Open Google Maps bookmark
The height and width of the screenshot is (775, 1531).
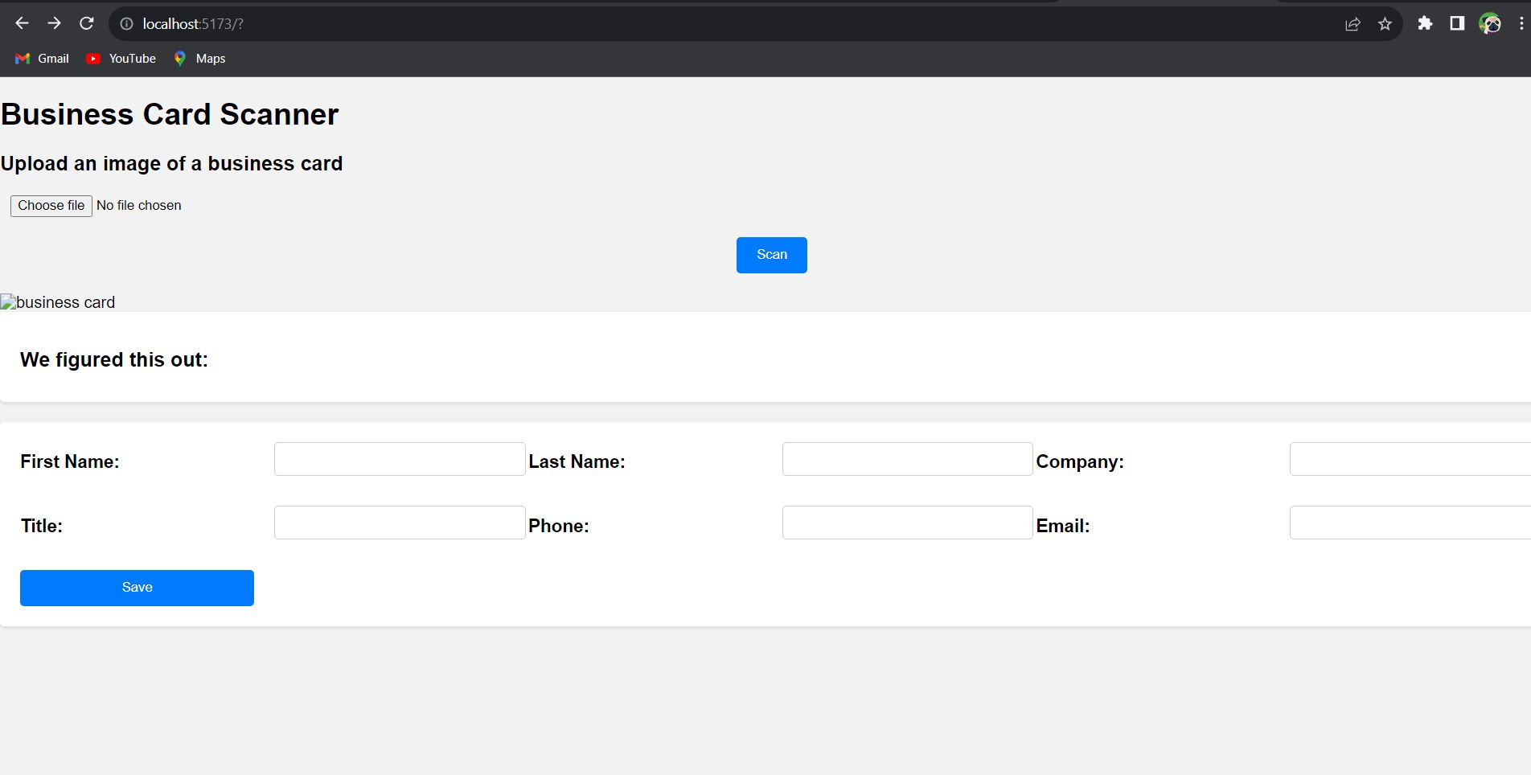coord(198,58)
